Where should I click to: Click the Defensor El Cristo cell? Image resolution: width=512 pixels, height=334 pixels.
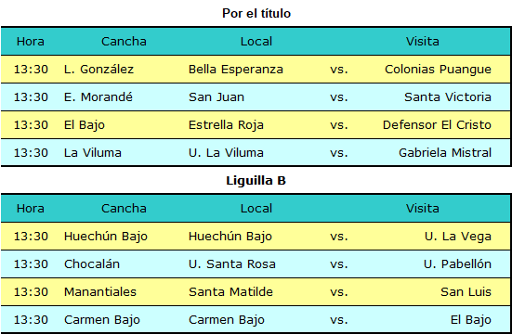[x=437, y=125]
